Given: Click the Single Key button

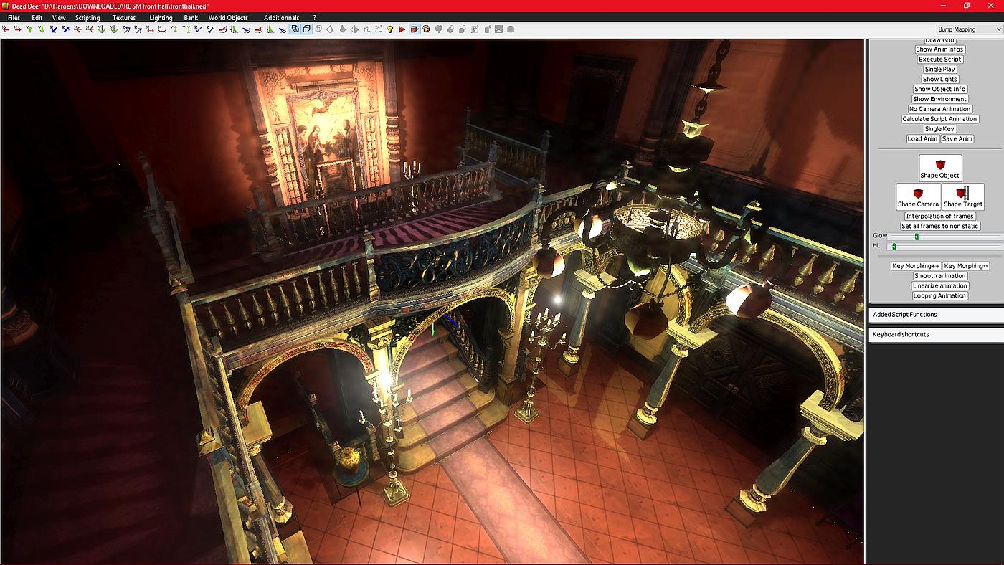Looking at the screenshot, I should click(x=939, y=129).
